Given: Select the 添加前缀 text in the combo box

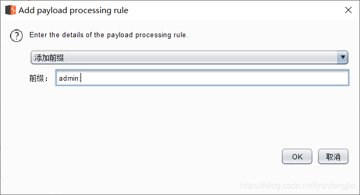Looking at the screenshot, I should 49,58.
